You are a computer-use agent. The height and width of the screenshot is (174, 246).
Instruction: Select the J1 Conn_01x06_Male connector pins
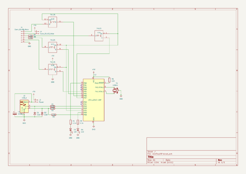(23, 37)
